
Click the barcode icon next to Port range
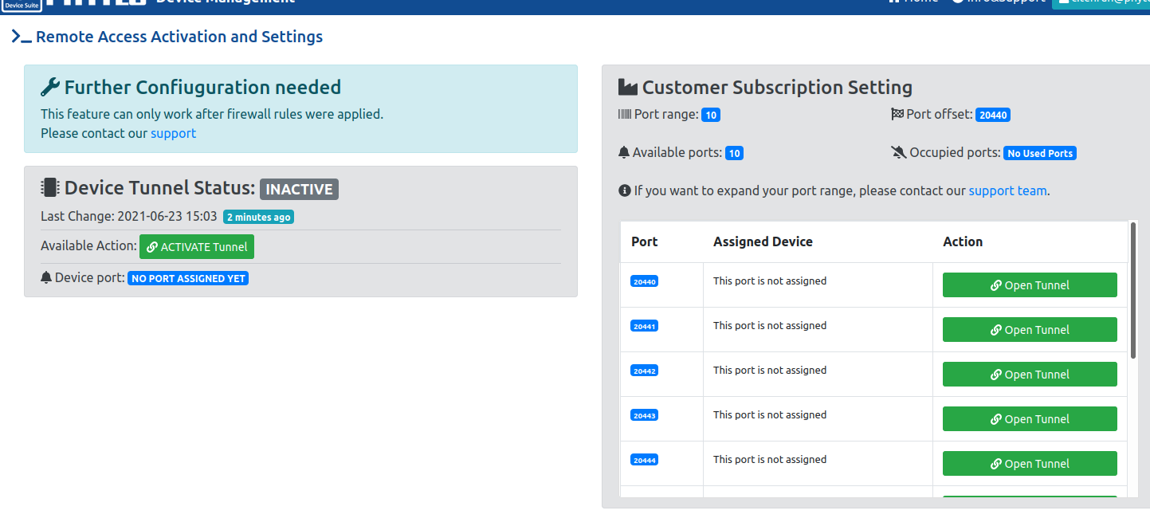pos(625,115)
